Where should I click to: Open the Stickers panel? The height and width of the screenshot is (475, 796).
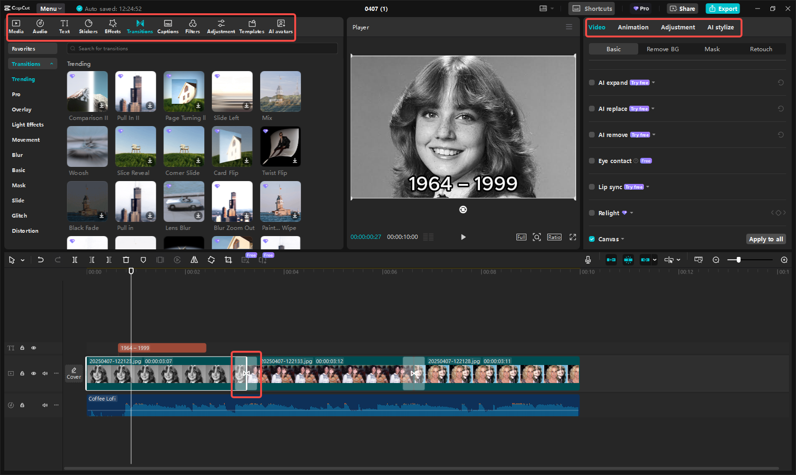88,26
